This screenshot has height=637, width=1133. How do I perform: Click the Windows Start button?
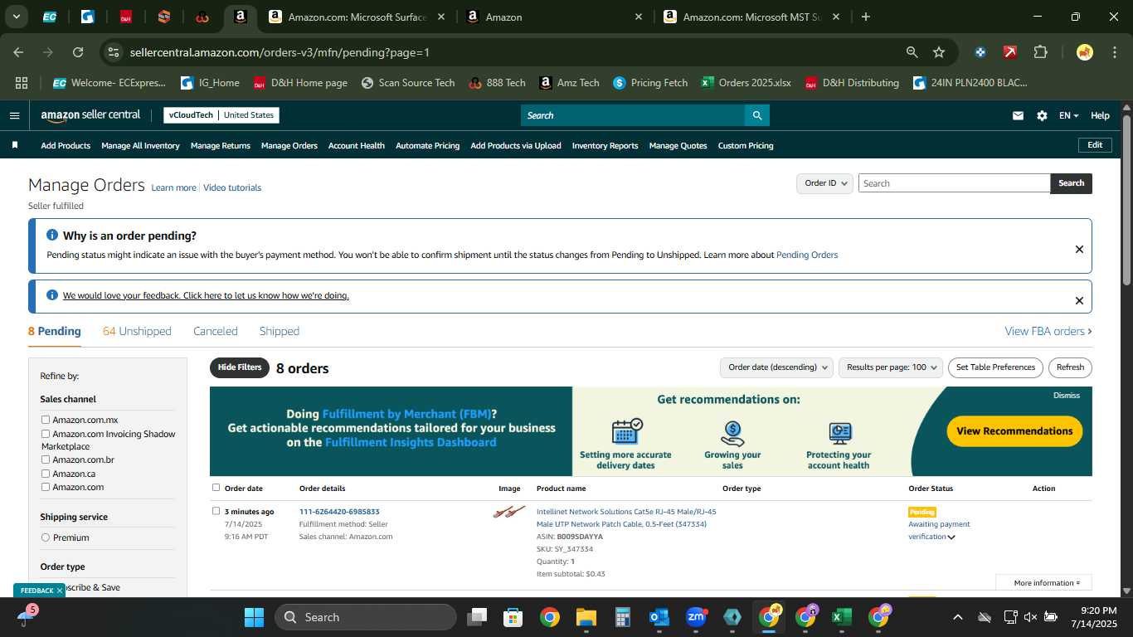pos(254,617)
